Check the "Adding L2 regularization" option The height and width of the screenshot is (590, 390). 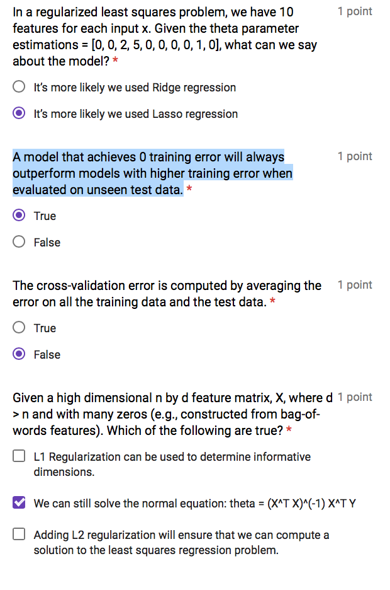click(x=19, y=535)
